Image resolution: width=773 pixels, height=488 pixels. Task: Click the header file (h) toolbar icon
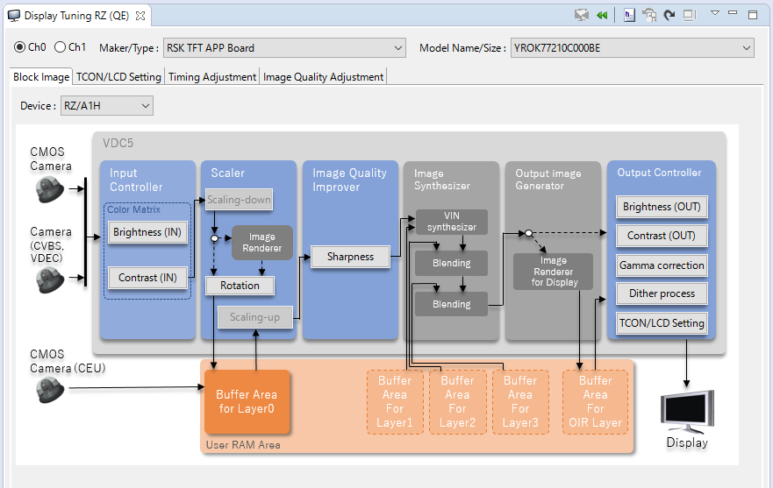pyautogui.click(x=629, y=15)
